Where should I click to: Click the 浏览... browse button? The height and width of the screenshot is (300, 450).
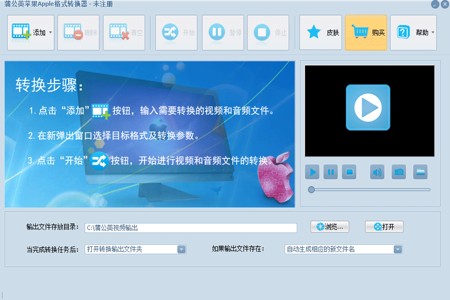pos(330,227)
